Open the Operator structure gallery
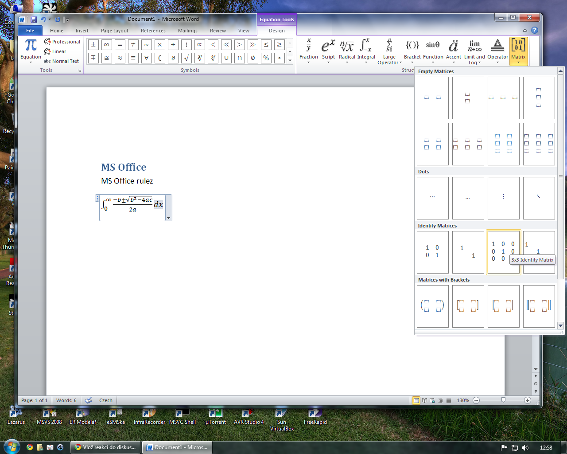The height and width of the screenshot is (454, 567). pos(497,51)
